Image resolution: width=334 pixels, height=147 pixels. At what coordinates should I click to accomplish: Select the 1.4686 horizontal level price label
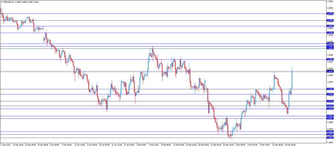coord(330,44)
